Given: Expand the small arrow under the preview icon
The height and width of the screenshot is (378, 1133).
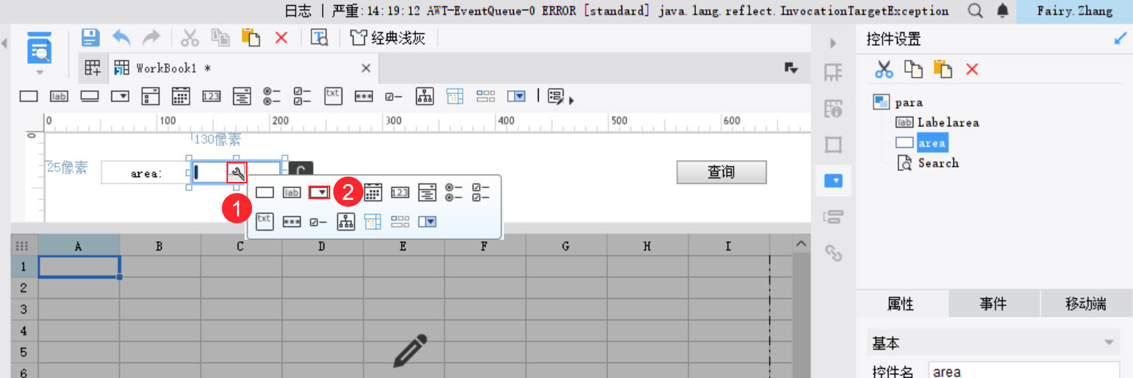Looking at the screenshot, I should (x=40, y=73).
